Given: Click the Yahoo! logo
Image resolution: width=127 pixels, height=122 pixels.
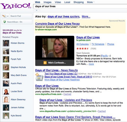Looking at the screenshot, I should coord(16,6).
